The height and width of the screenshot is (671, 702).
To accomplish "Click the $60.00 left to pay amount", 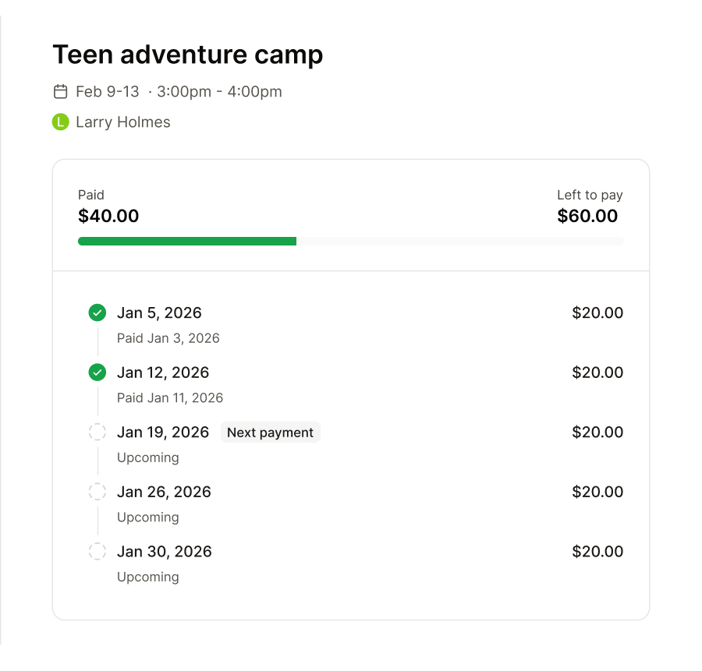I will tap(587, 216).
